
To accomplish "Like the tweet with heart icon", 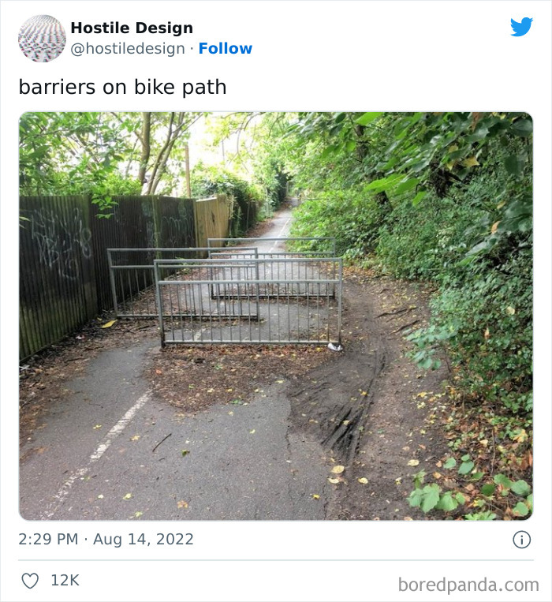I will click(x=30, y=581).
